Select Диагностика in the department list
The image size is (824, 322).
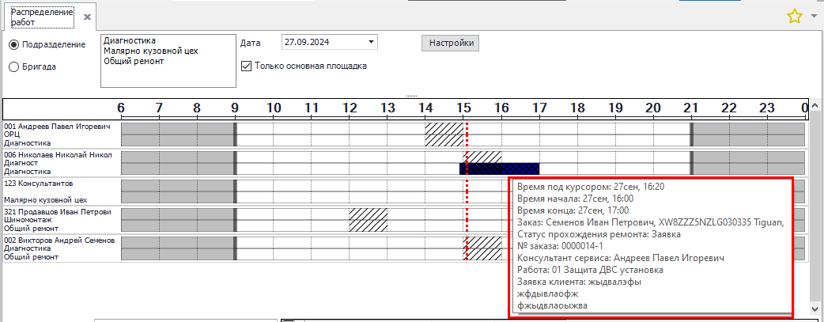coord(130,40)
